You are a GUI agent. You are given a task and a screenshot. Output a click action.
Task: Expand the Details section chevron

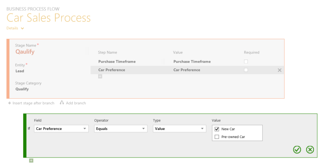click(22, 28)
